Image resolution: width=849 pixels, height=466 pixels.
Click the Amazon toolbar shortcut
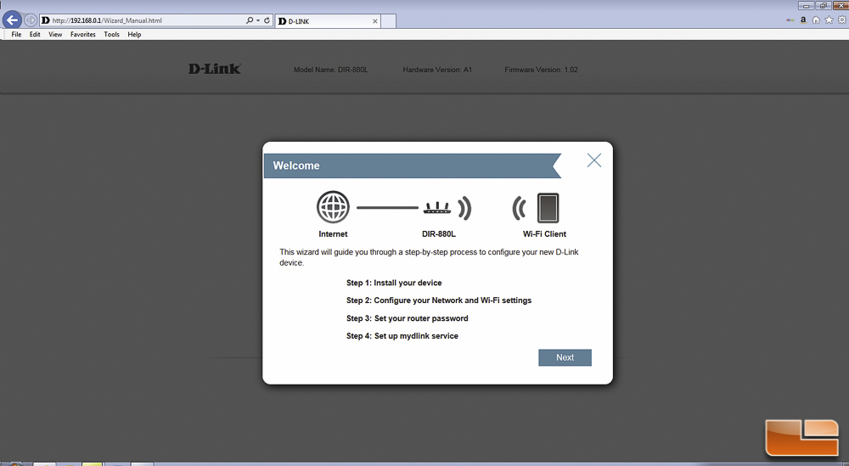803,20
